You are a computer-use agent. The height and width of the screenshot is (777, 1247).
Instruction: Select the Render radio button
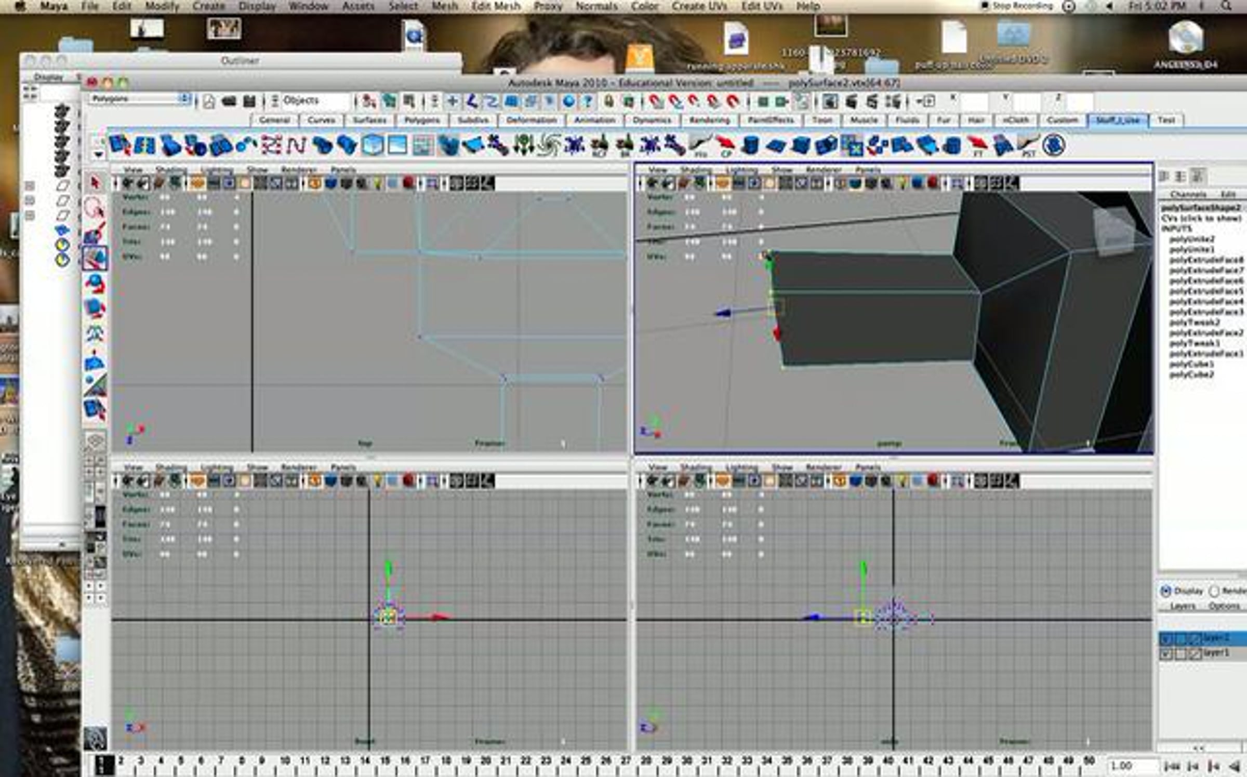[1214, 591]
